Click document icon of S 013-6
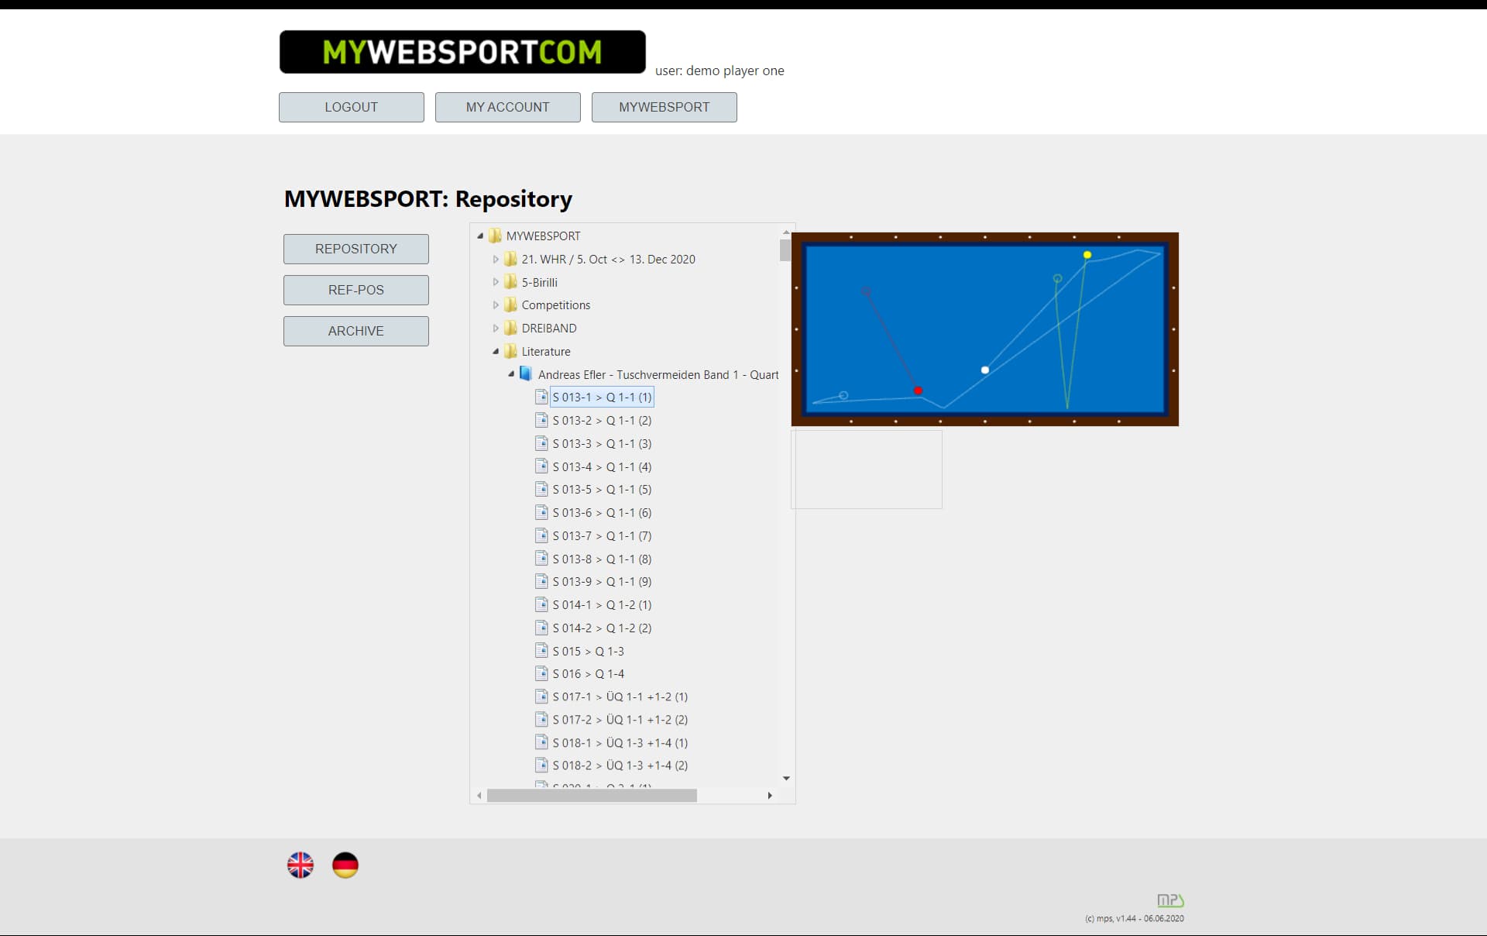The height and width of the screenshot is (936, 1487). click(x=541, y=512)
